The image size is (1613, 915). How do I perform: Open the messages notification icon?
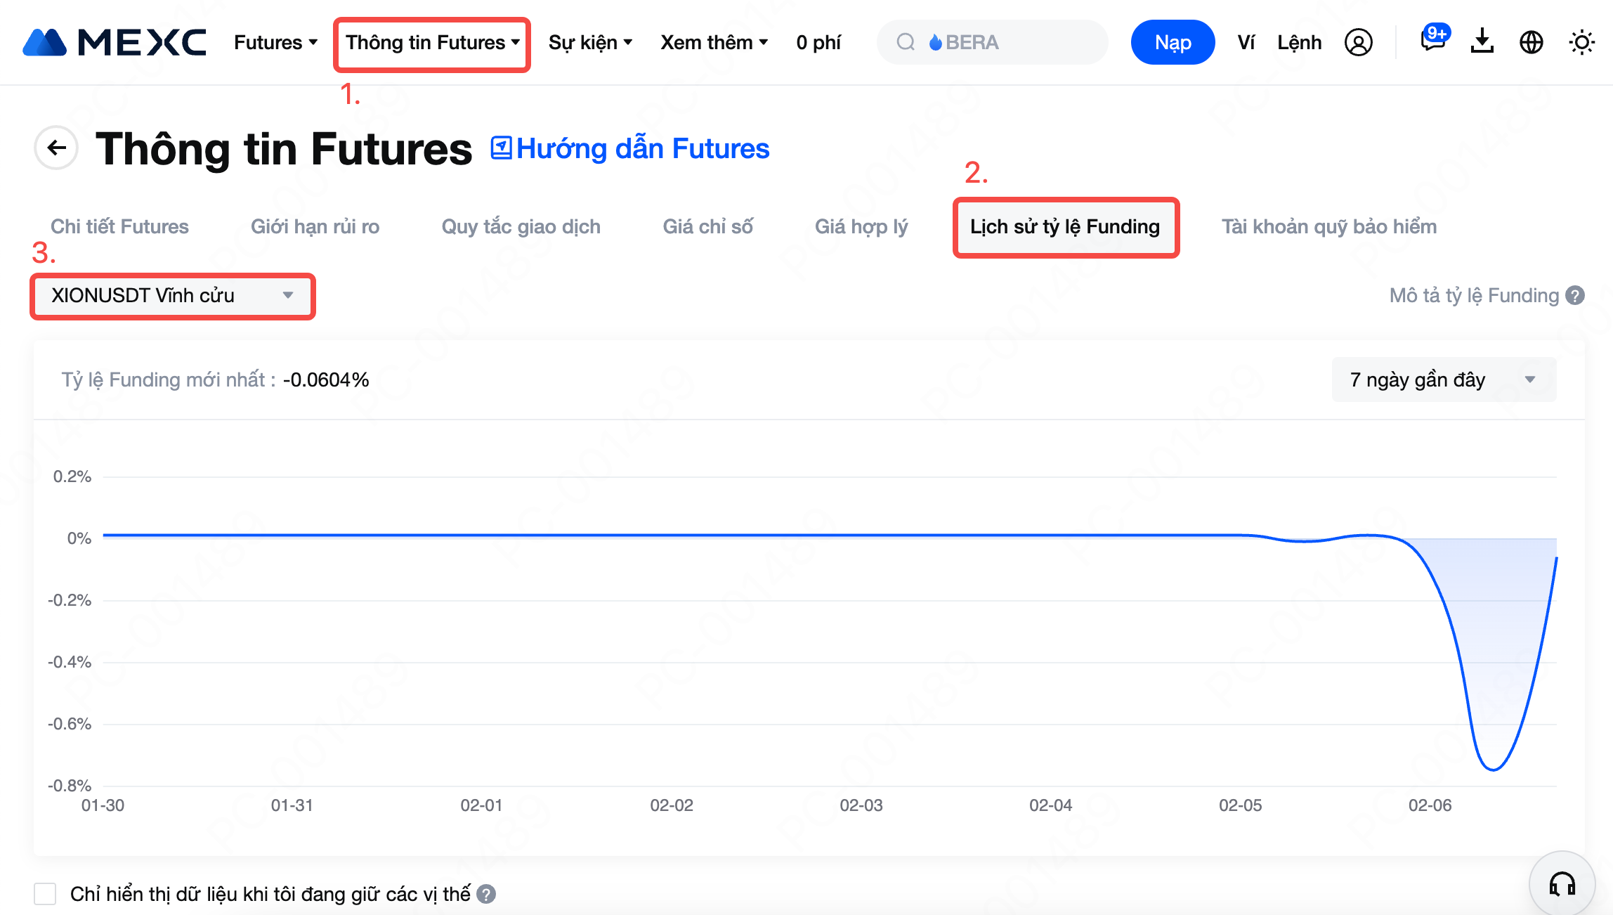(x=1433, y=41)
